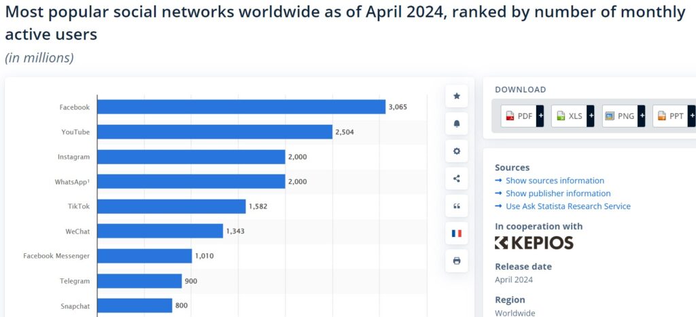
Task: Click the 'In cooperation with' text
Action: [538, 226]
